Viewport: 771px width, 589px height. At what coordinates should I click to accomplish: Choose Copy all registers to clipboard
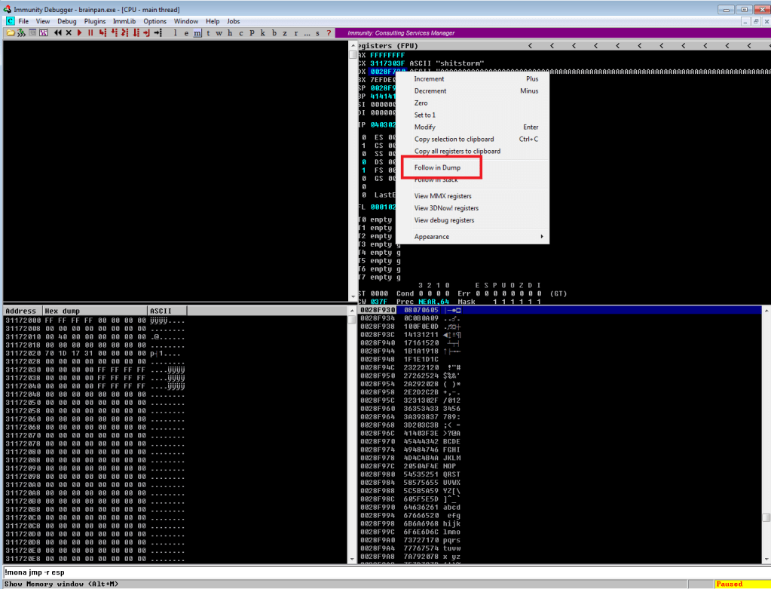point(457,151)
